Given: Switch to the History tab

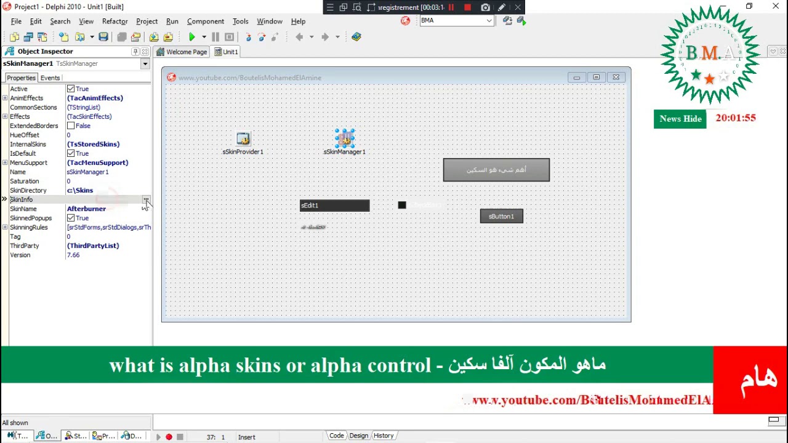Looking at the screenshot, I should (x=383, y=436).
